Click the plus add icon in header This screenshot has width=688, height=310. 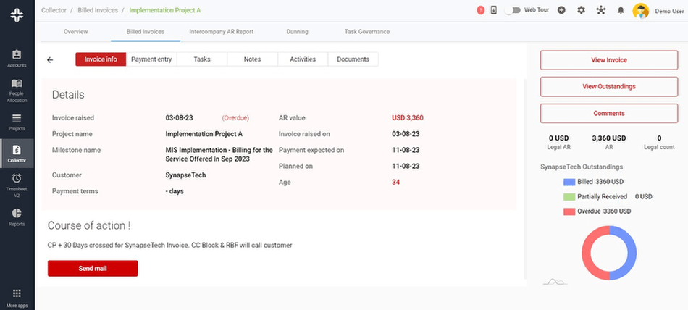click(561, 11)
